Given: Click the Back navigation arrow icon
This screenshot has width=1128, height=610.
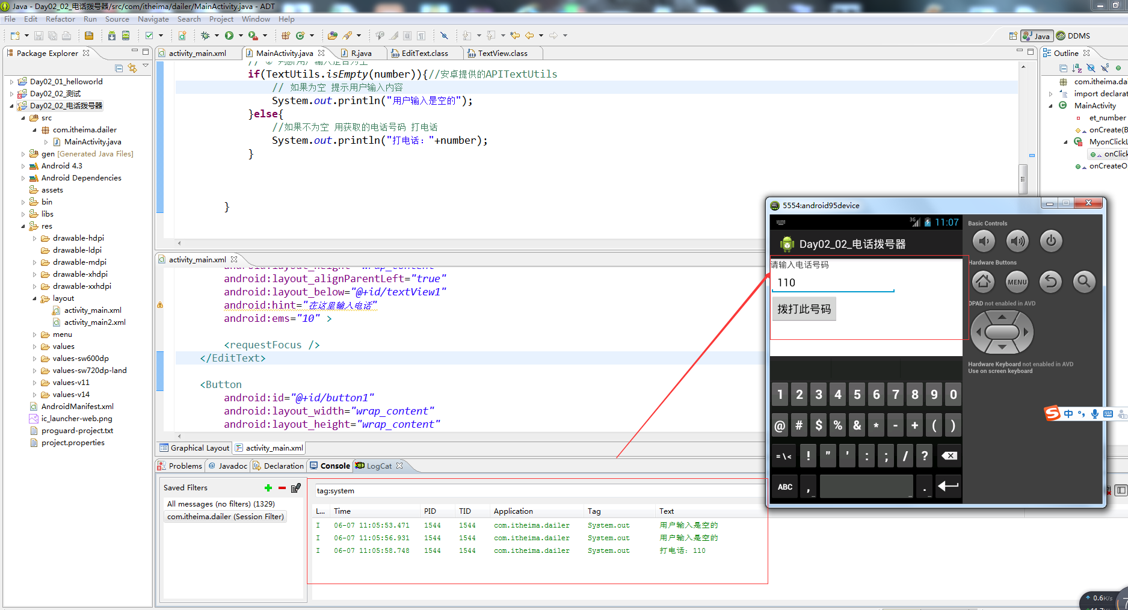Looking at the screenshot, I should click(529, 35).
